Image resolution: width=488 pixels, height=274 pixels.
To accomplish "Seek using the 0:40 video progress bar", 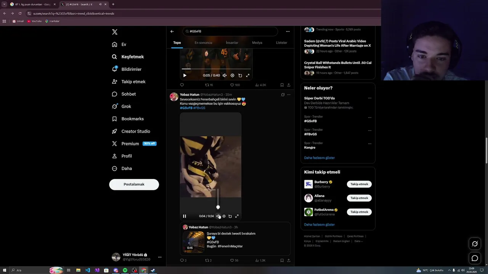I will click(x=216, y=69).
